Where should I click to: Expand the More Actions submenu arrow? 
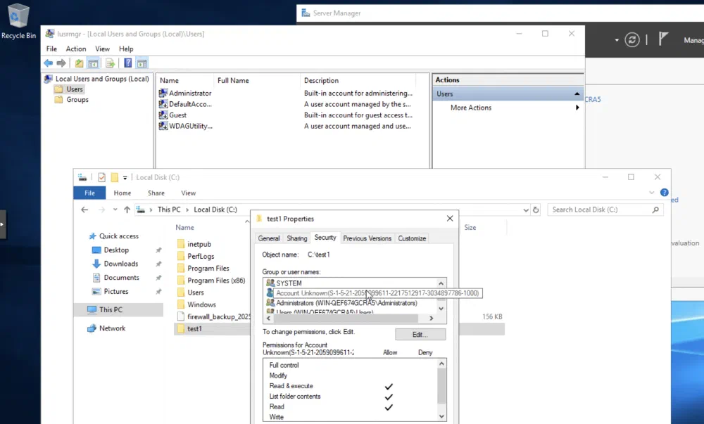click(577, 108)
